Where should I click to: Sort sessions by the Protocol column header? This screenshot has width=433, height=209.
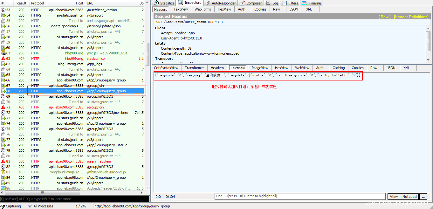pos(38,3)
